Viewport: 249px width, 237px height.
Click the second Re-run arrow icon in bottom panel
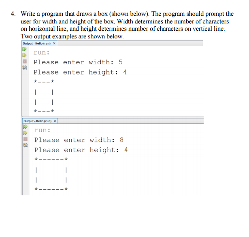[x=25, y=133]
